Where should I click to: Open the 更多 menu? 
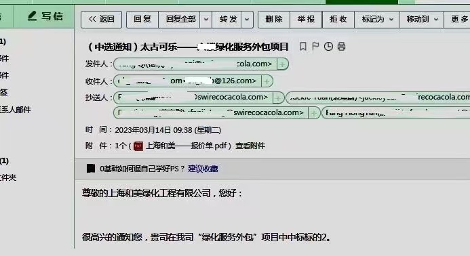point(457,20)
